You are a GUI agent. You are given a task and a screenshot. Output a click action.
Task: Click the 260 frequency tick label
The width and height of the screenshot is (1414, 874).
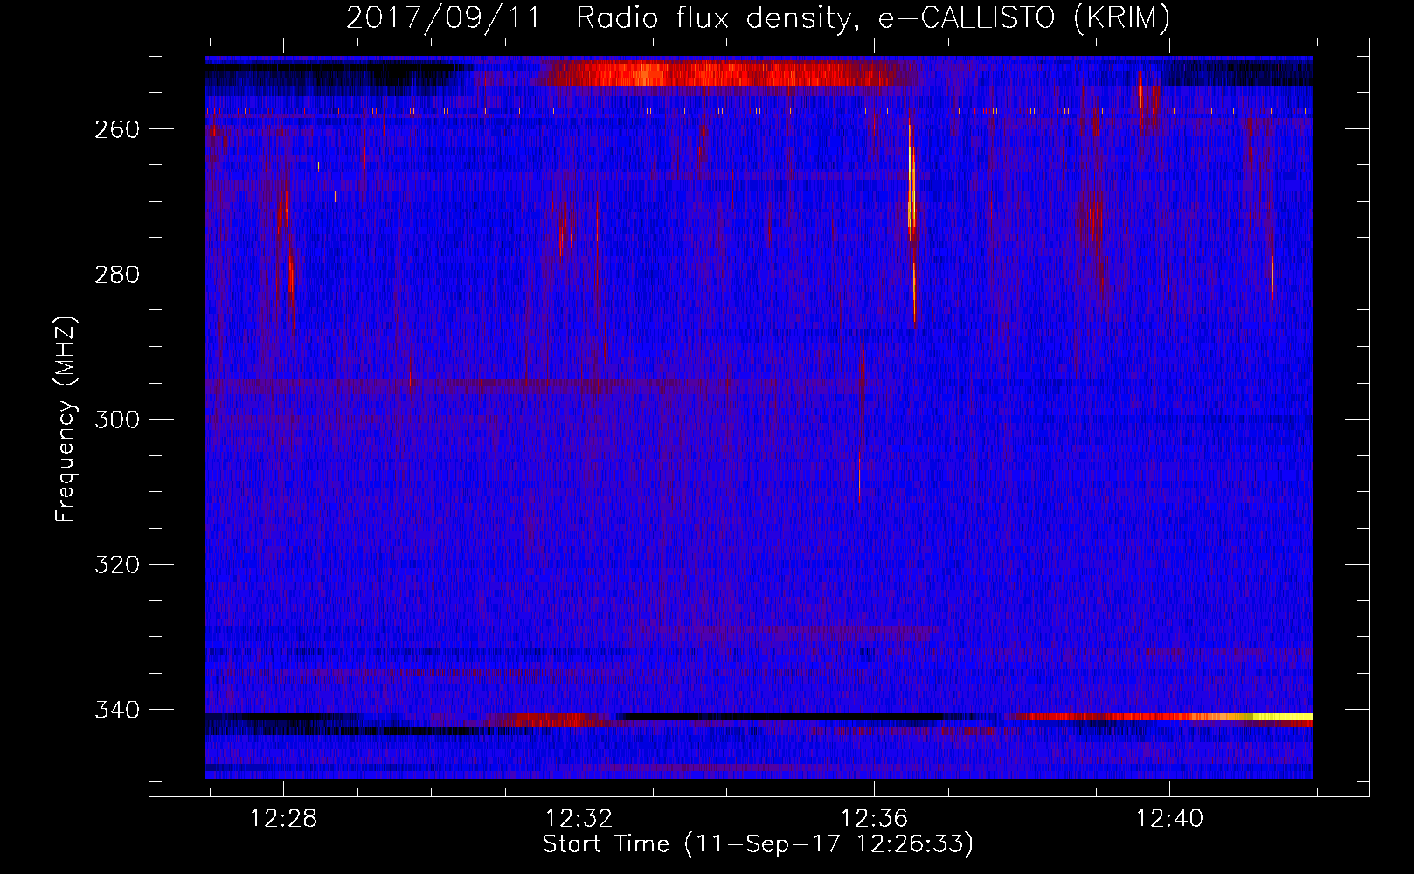pos(117,129)
